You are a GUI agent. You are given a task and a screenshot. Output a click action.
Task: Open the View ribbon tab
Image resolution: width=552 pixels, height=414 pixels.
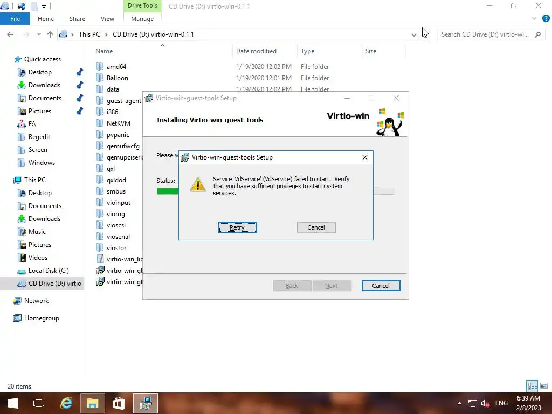pyautogui.click(x=107, y=19)
